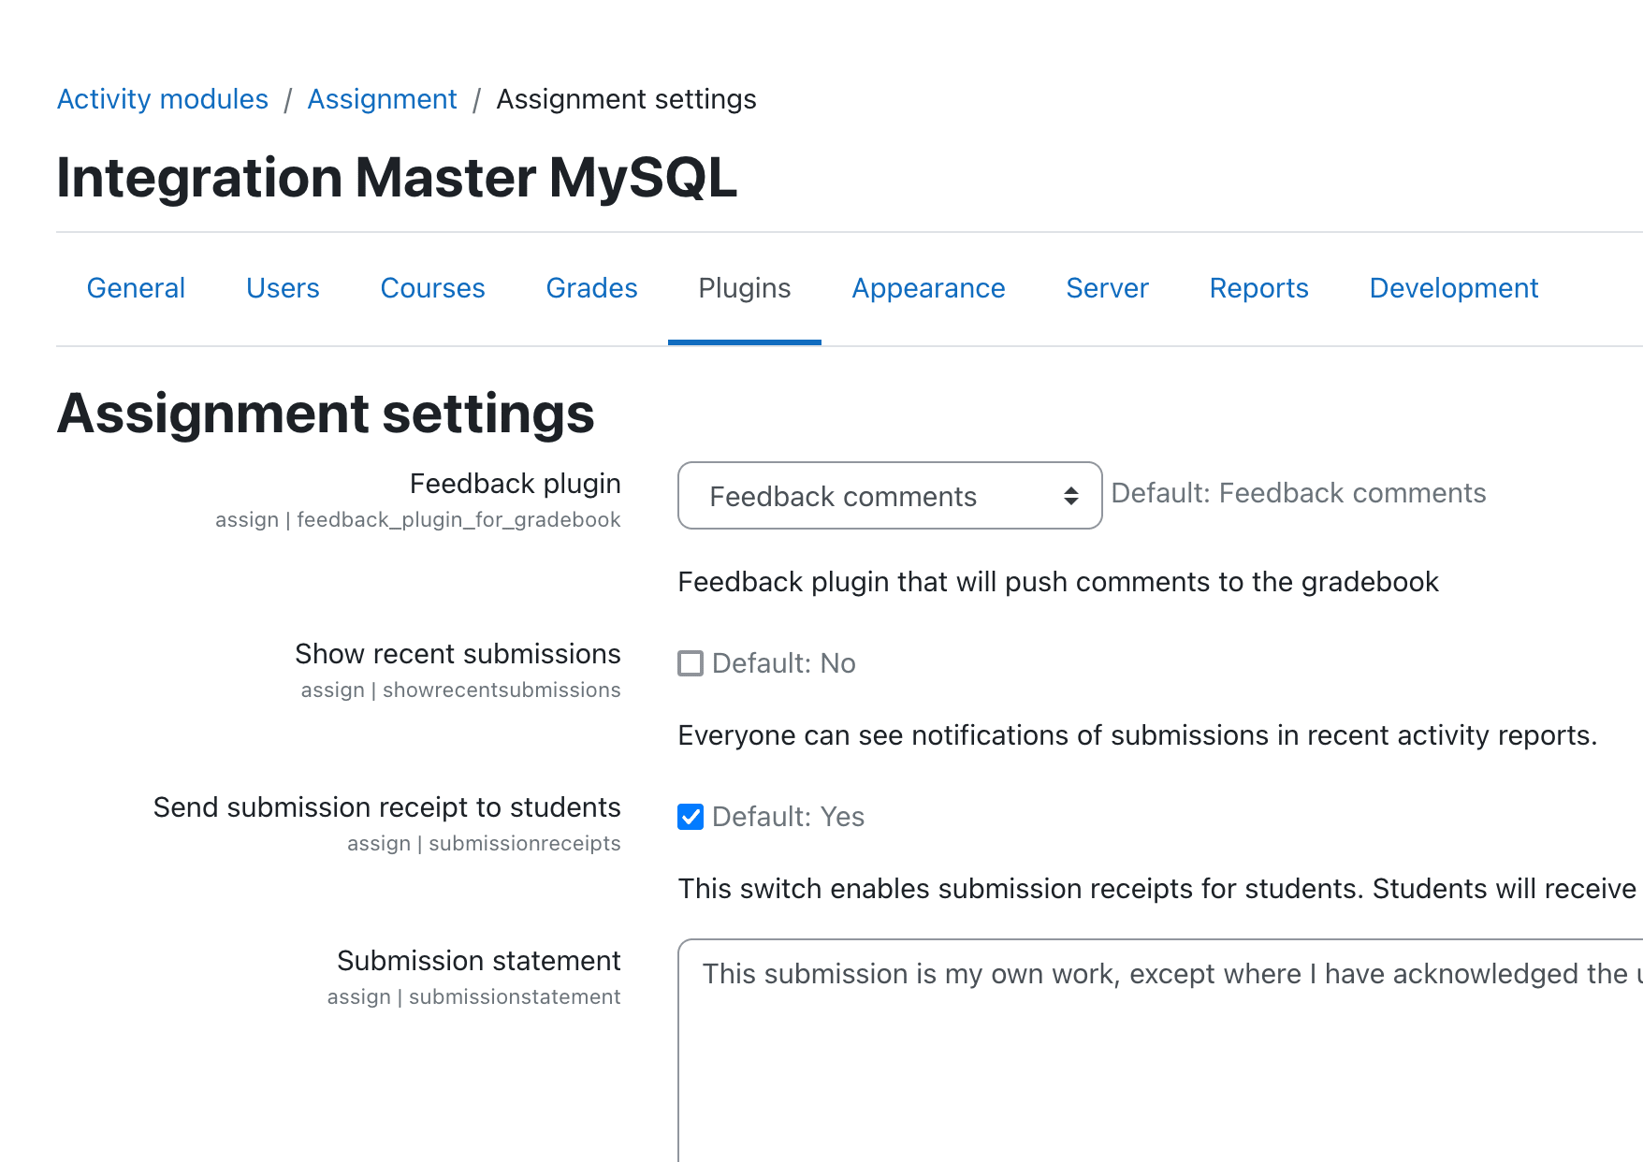Click the 'Assignment settings' breadcrumb text
The width and height of the screenshot is (1643, 1162).
pos(626,99)
